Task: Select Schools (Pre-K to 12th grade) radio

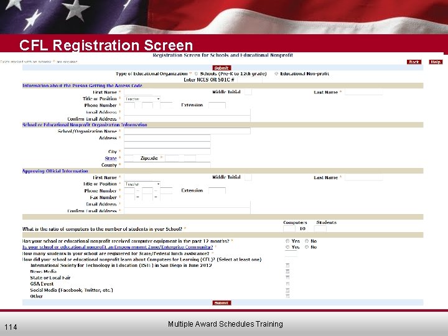Action: (x=196, y=73)
